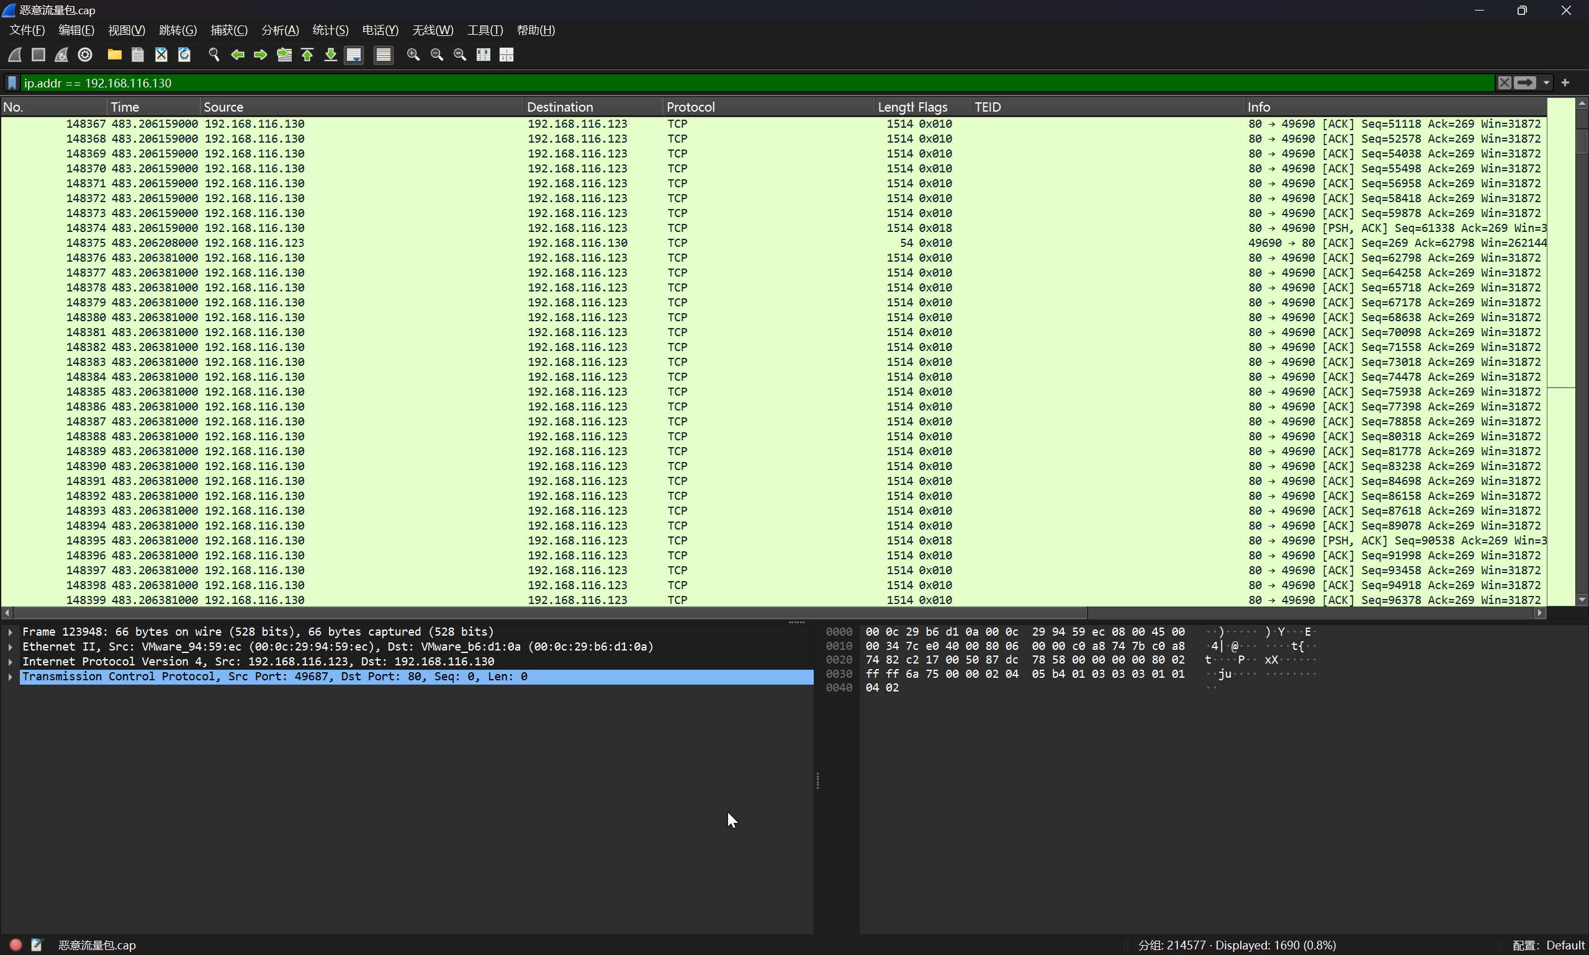
Task: Click the stop capture square icon
Action: [38, 55]
